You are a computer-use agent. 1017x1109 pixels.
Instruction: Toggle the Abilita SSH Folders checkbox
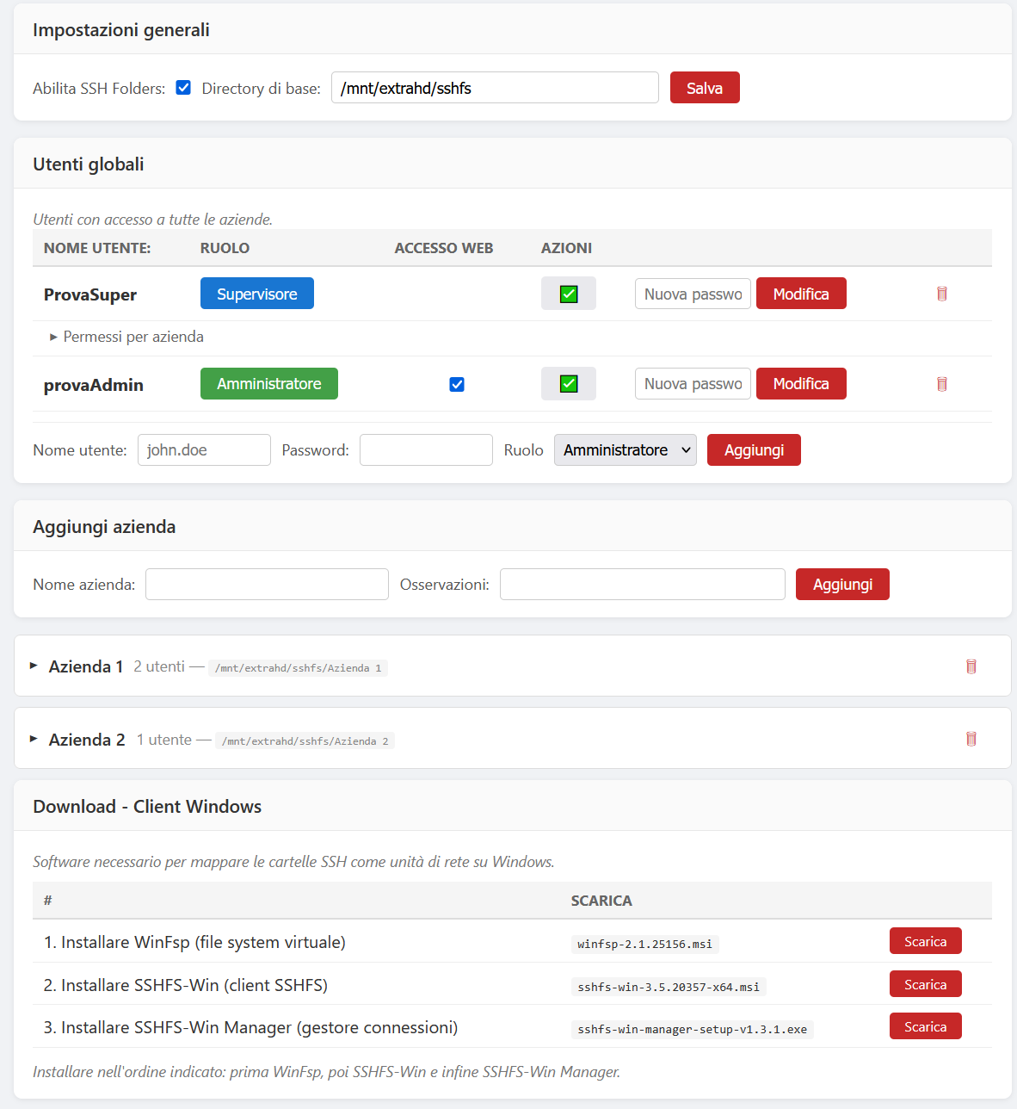(x=183, y=88)
